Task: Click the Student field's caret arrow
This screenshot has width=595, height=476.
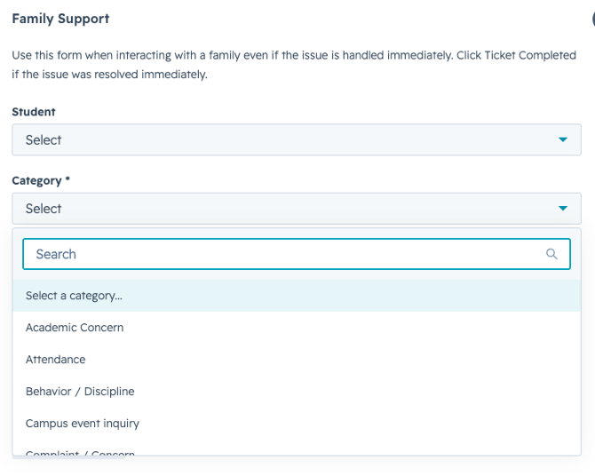Action: click(563, 139)
